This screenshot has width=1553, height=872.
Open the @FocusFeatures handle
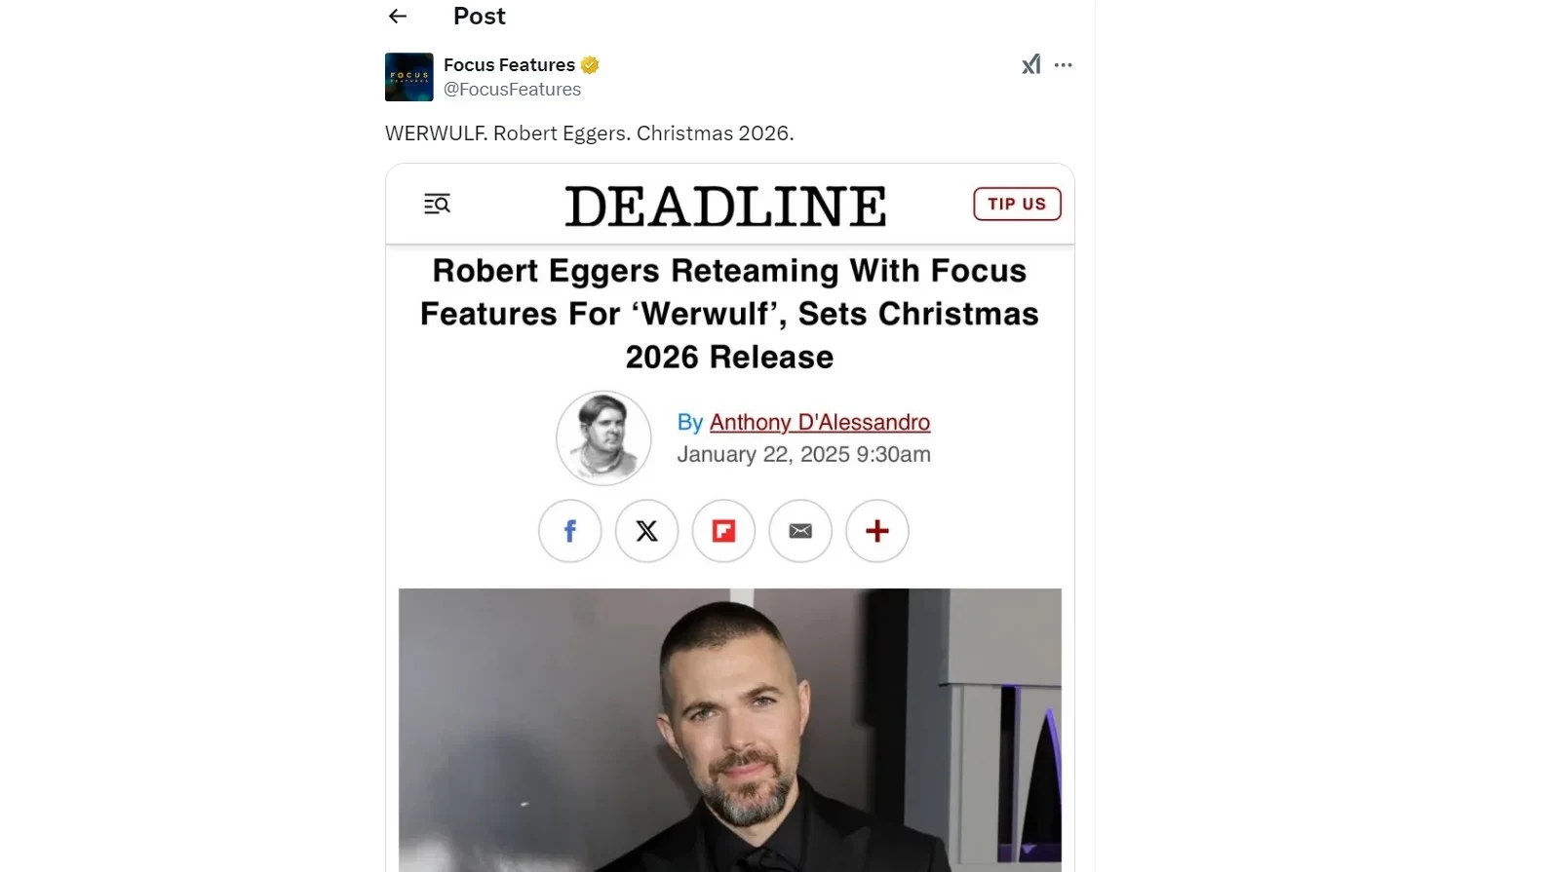click(x=512, y=90)
